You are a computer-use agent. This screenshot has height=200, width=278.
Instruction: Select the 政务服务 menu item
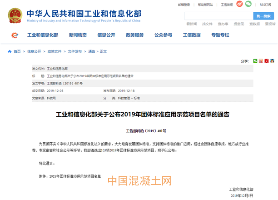(134, 35)
